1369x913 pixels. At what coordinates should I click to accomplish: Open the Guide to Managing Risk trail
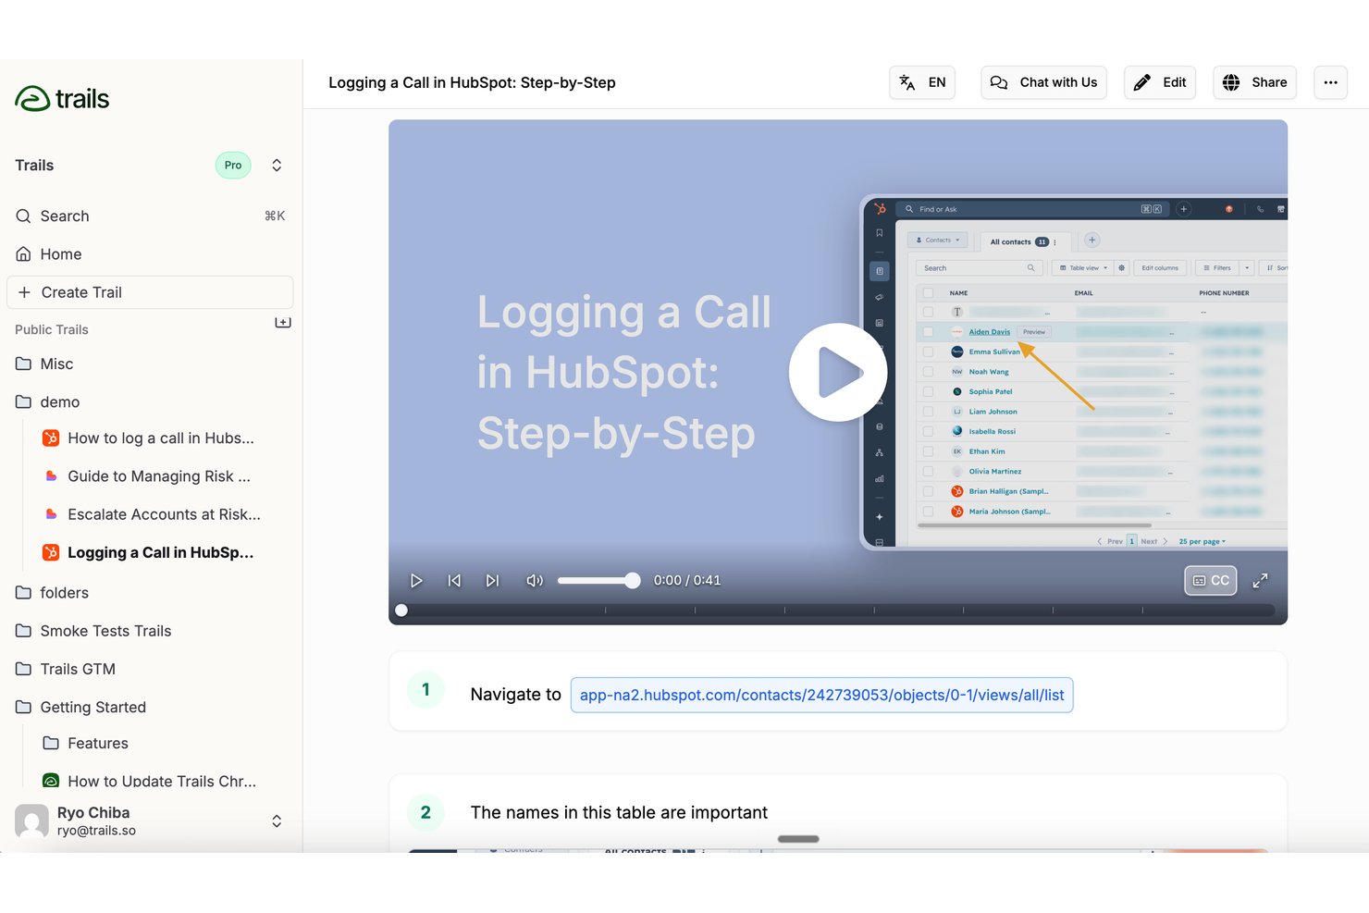point(158,476)
